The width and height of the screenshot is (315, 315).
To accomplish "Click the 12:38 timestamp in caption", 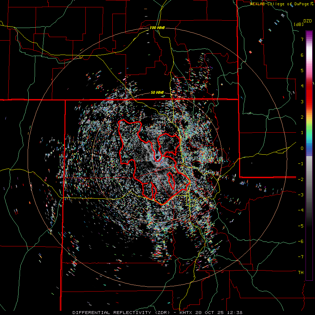I will click(x=235, y=313).
